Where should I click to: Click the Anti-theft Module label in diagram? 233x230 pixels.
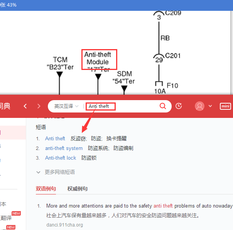[x=98, y=58]
